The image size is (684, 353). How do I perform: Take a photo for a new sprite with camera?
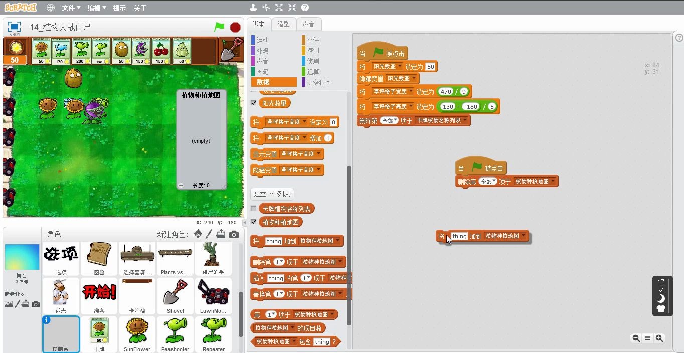[x=234, y=234]
